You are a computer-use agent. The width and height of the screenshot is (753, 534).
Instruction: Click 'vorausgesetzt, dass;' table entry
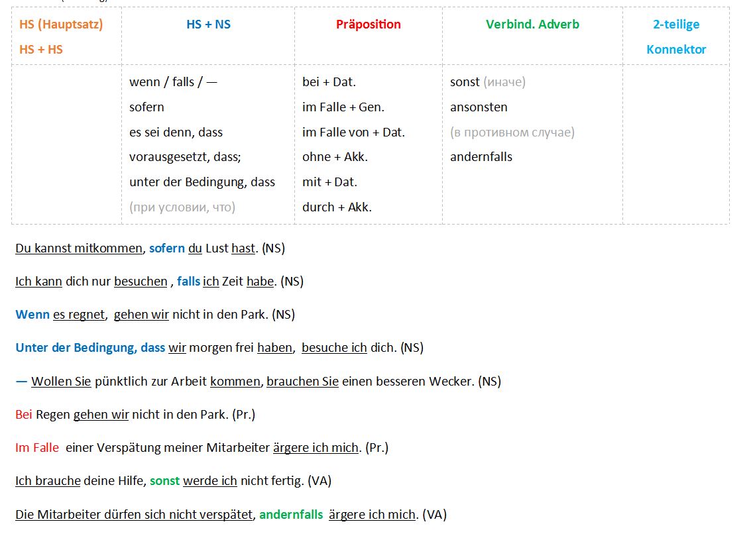(x=185, y=157)
